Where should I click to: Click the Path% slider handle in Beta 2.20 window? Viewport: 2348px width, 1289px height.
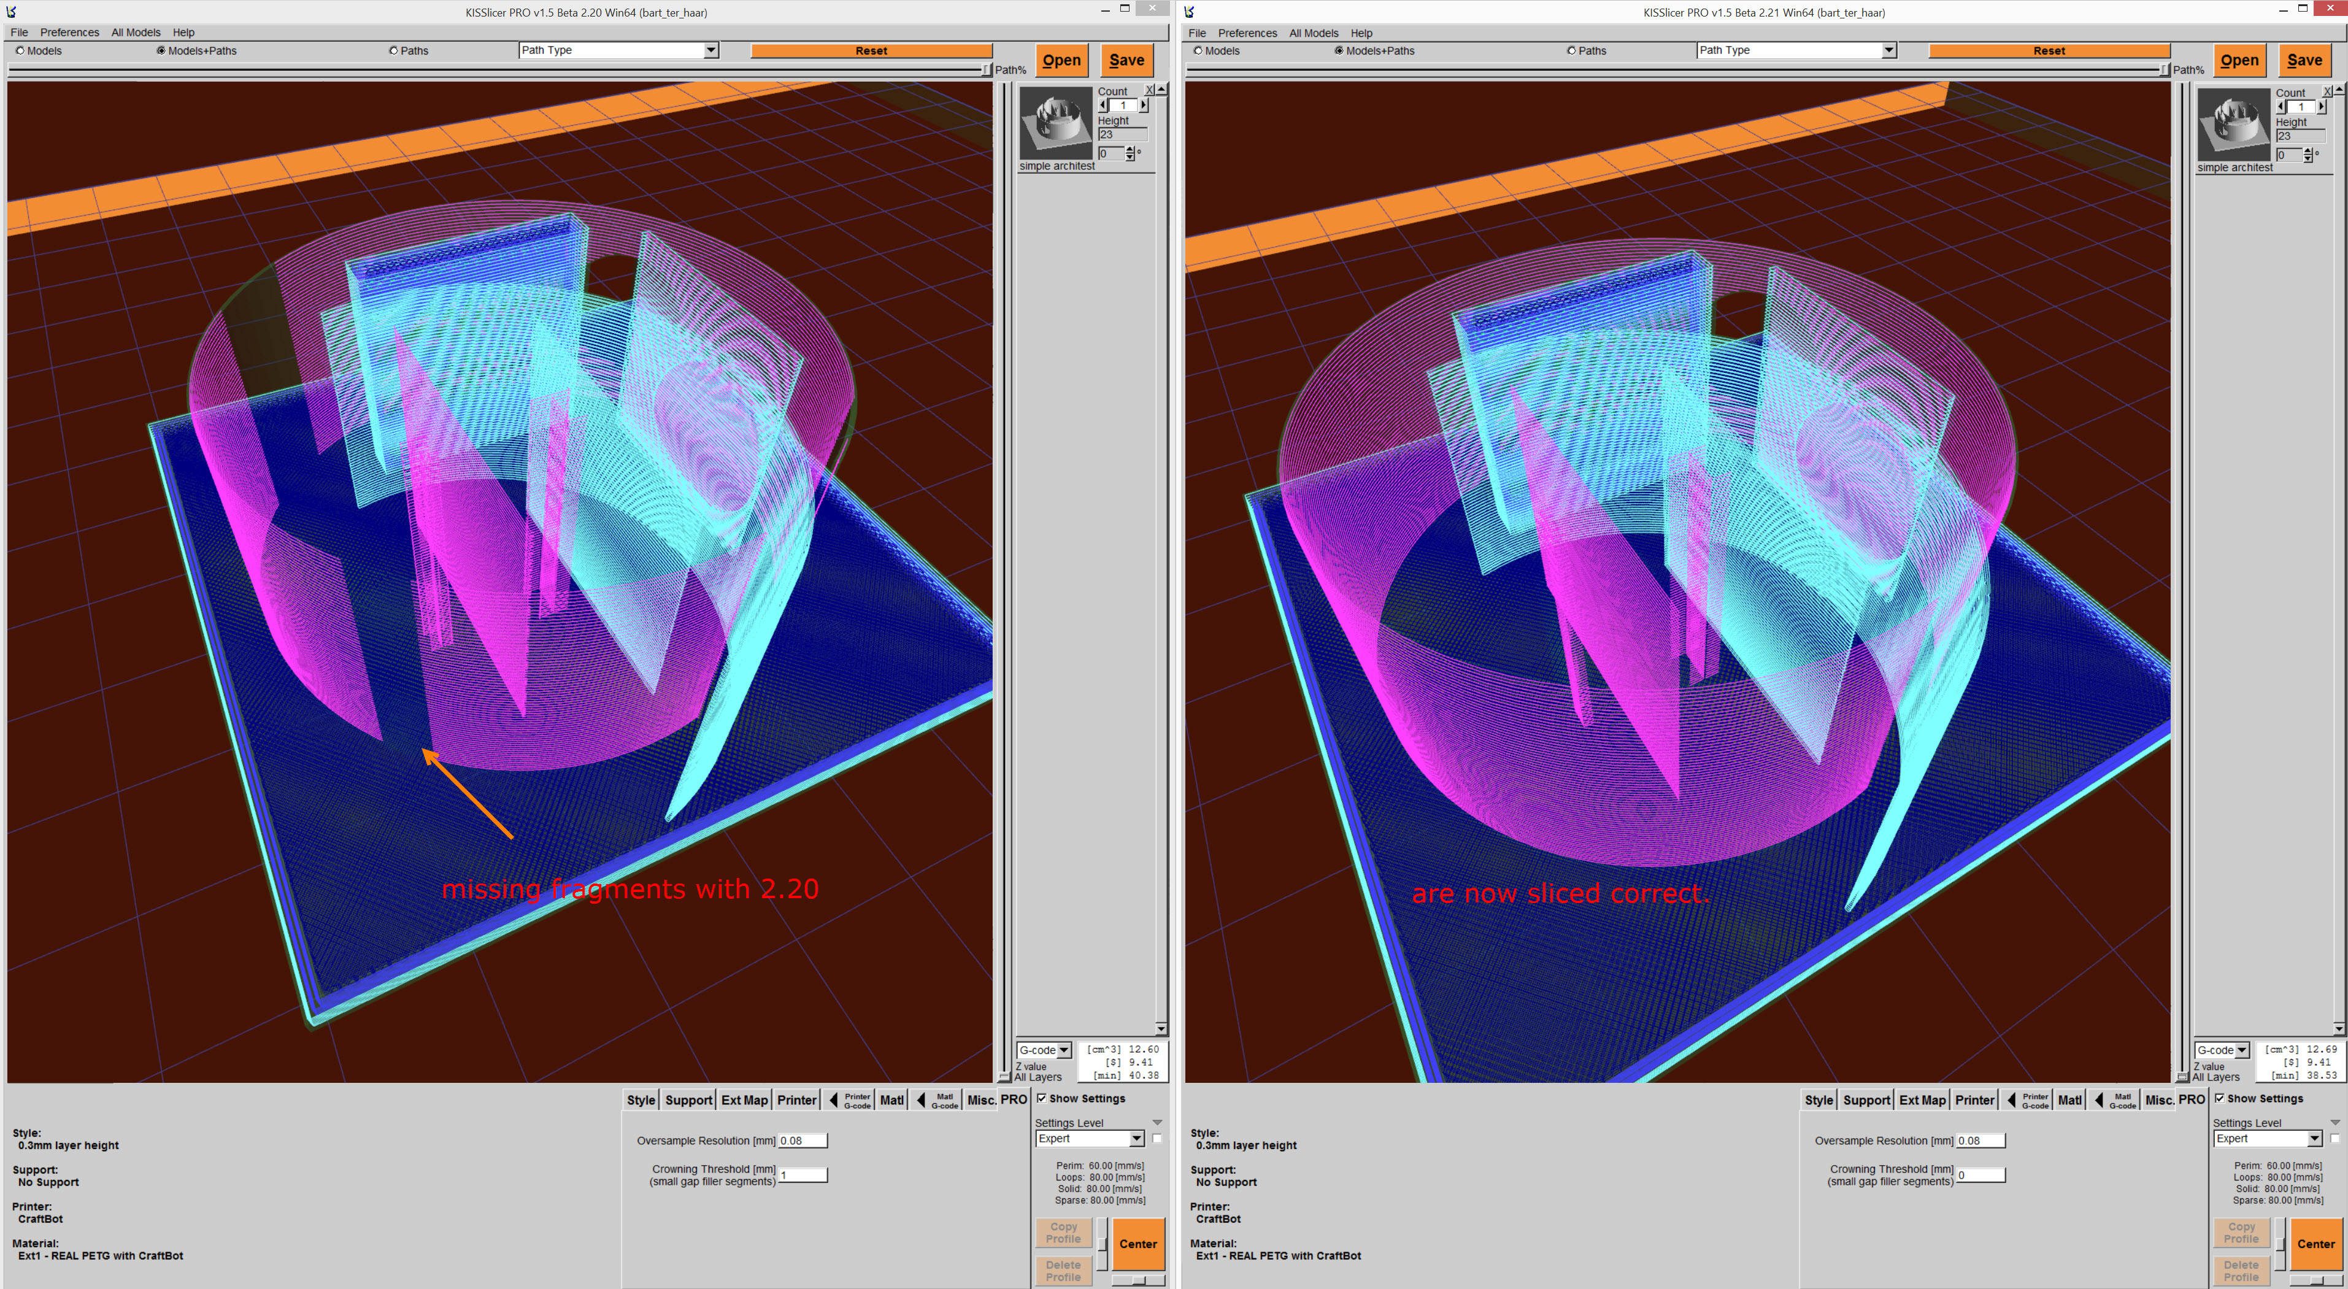[986, 69]
